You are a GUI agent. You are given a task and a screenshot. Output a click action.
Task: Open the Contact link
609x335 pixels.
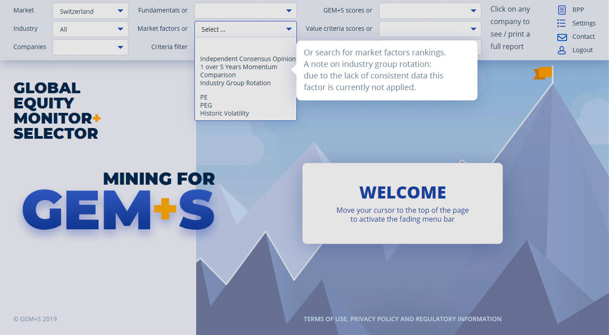(x=584, y=37)
